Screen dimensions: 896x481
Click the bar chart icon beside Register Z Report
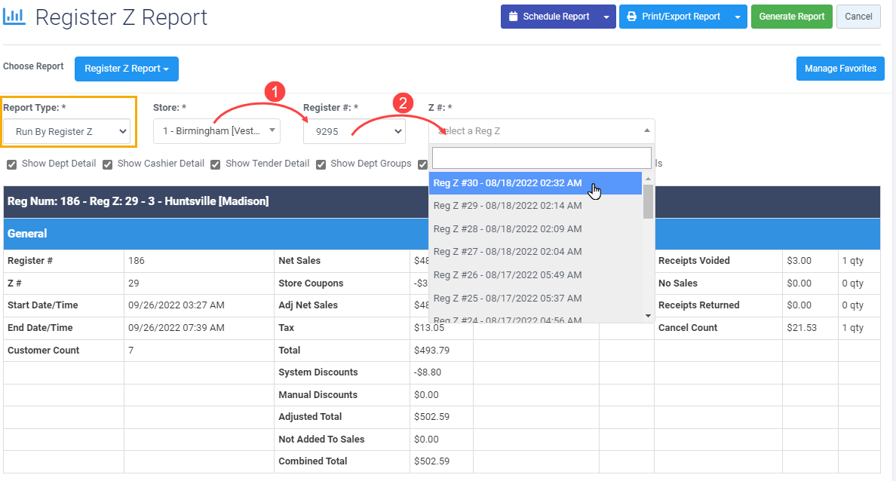(14, 17)
